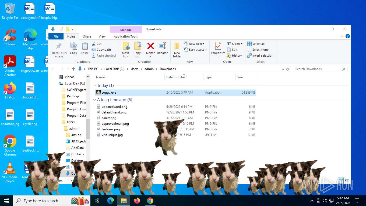Click Local Disk (C:) breadcrumb

(x=114, y=69)
